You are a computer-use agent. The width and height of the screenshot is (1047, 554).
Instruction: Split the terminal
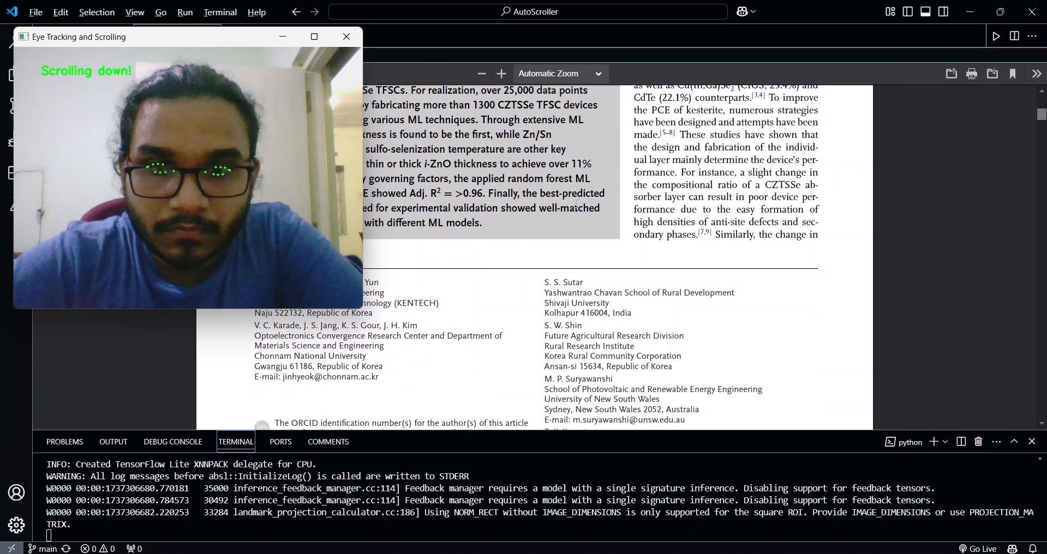(x=961, y=441)
